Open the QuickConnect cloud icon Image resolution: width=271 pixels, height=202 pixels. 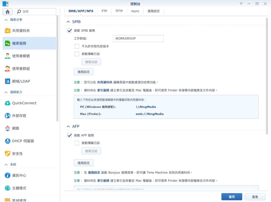[8, 103]
